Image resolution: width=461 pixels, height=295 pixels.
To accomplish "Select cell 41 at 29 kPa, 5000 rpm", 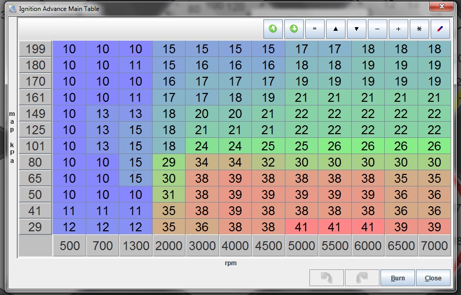I will click(302, 227).
